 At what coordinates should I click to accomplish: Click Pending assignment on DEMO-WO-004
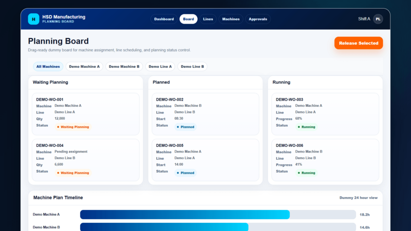pos(71,151)
